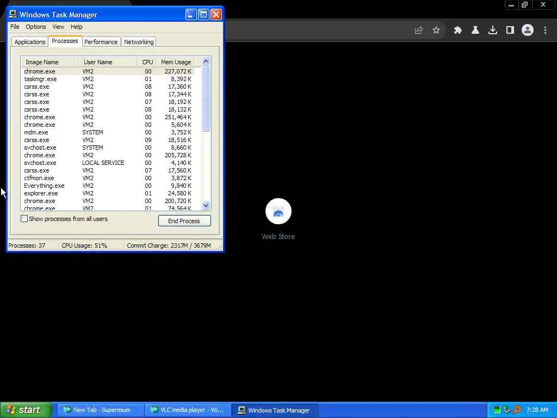This screenshot has width=557, height=418.
Task: Select chrome.exe using 205,728 K memory
Action: (x=108, y=155)
